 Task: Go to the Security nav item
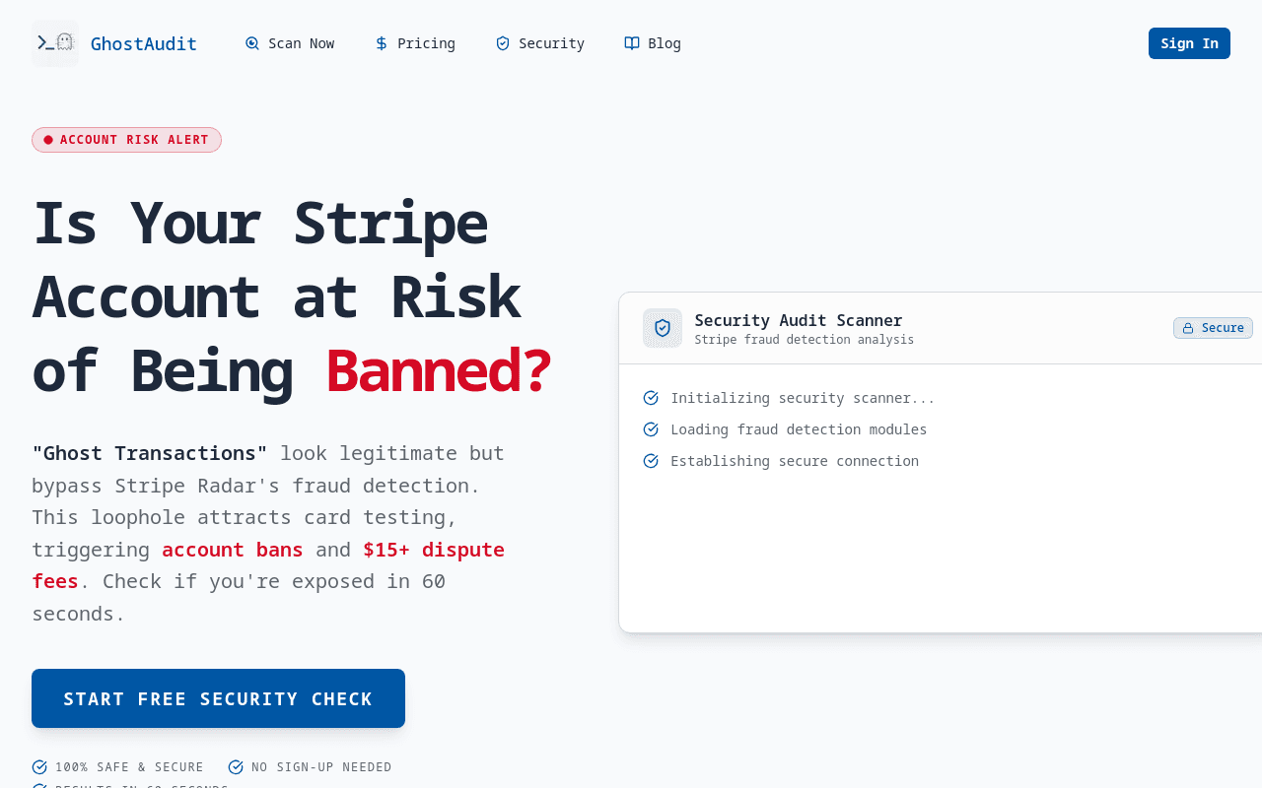click(x=540, y=43)
